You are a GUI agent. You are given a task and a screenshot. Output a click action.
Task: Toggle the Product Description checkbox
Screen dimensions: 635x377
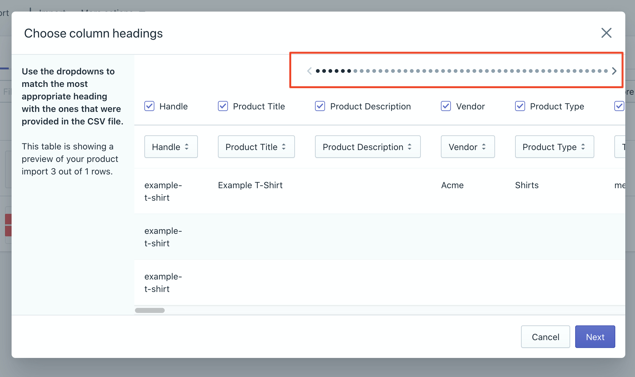[320, 106]
